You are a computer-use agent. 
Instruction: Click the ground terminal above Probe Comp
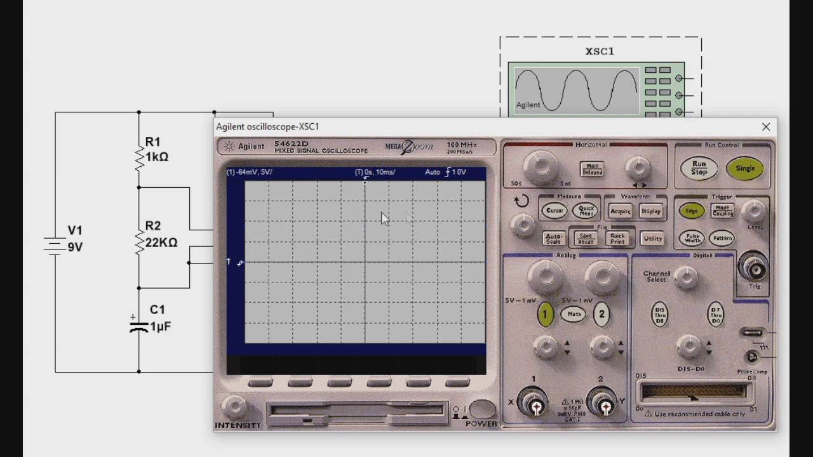pos(752,333)
